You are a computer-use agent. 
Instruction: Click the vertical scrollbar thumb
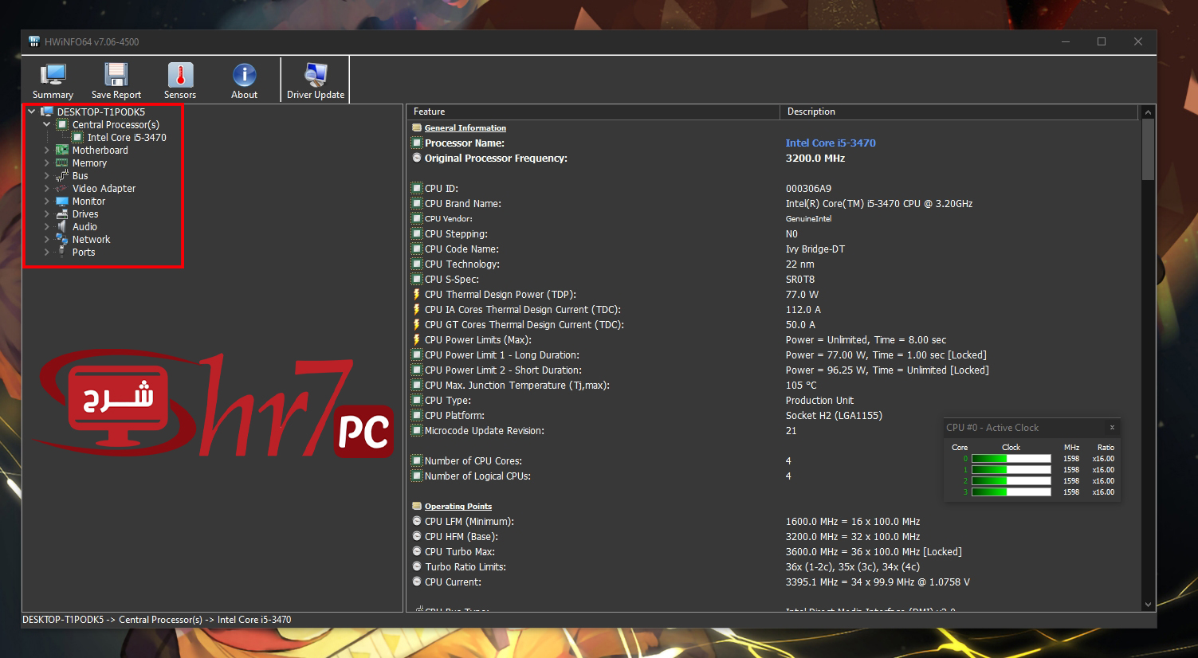pos(1148,150)
